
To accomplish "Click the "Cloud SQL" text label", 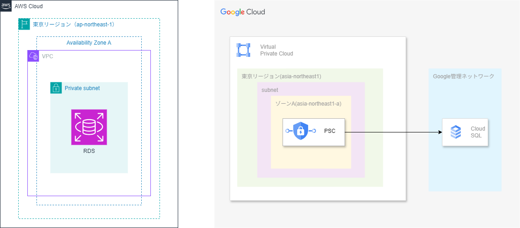I will [x=478, y=132].
